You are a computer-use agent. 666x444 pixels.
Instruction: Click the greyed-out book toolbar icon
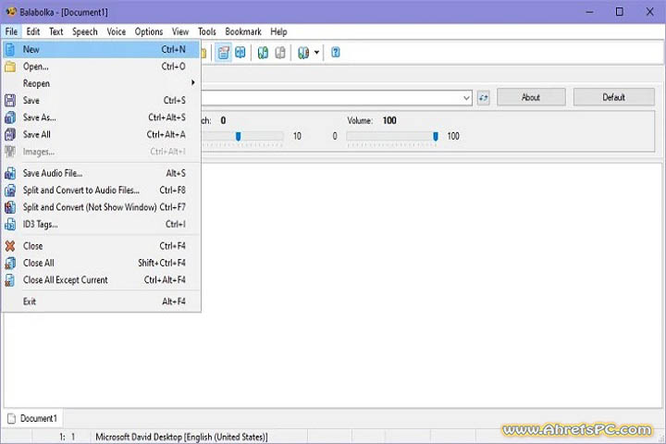point(280,53)
